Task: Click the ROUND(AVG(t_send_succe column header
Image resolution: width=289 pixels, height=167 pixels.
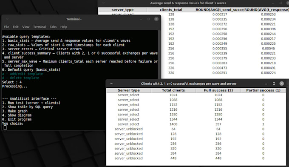Action: click(220, 10)
